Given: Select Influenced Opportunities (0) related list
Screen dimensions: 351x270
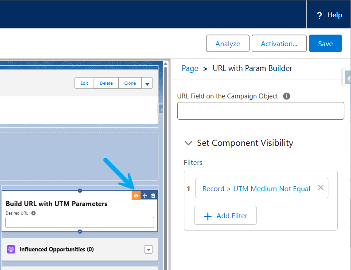Looking at the screenshot, I should point(57,249).
